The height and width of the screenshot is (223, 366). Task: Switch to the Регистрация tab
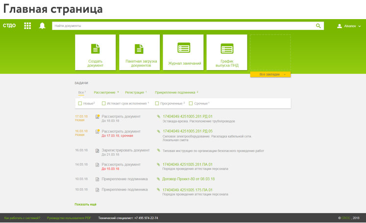(136, 93)
